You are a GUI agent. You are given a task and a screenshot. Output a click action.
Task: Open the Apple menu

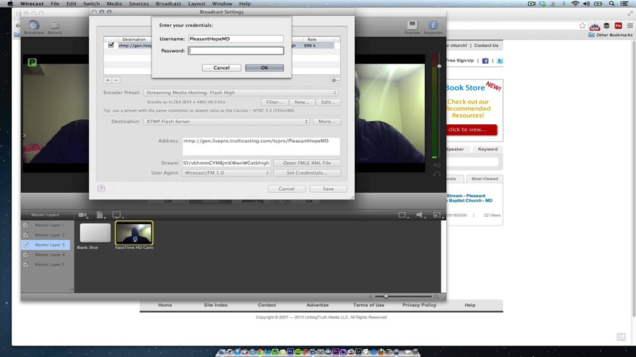[10, 4]
